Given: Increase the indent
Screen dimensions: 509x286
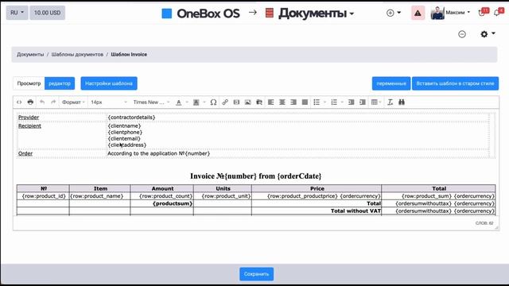Looking at the screenshot, I should coord(363,102).
